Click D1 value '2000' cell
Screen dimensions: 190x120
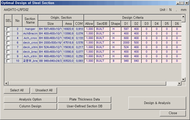pyautogui.click(x=126, y=43)
